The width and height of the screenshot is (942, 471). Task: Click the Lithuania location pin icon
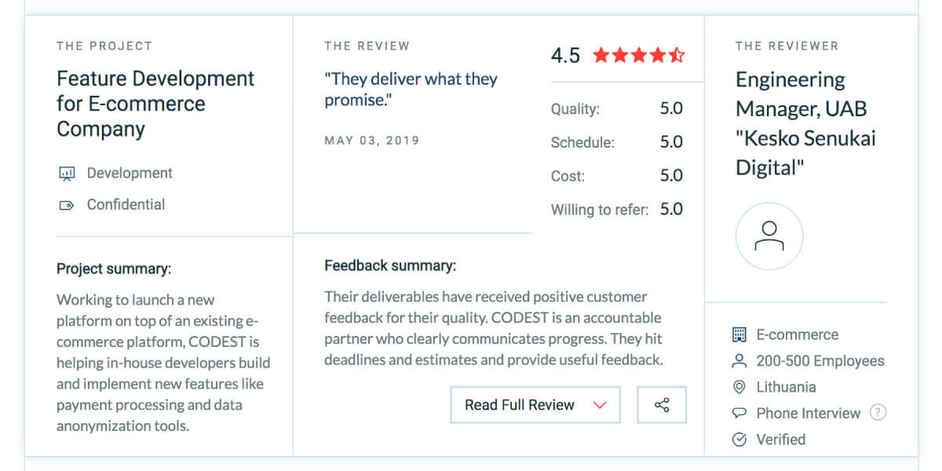pyautogui.click(x=739, y=387)
